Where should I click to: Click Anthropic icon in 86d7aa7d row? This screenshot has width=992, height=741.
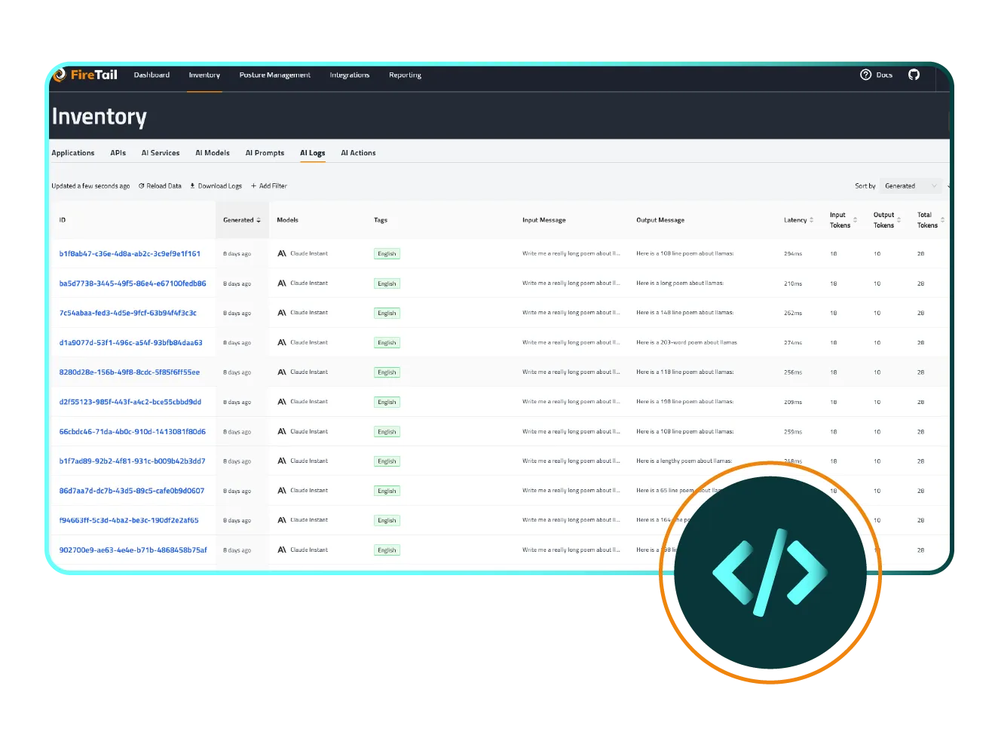[x=282, y=491]
